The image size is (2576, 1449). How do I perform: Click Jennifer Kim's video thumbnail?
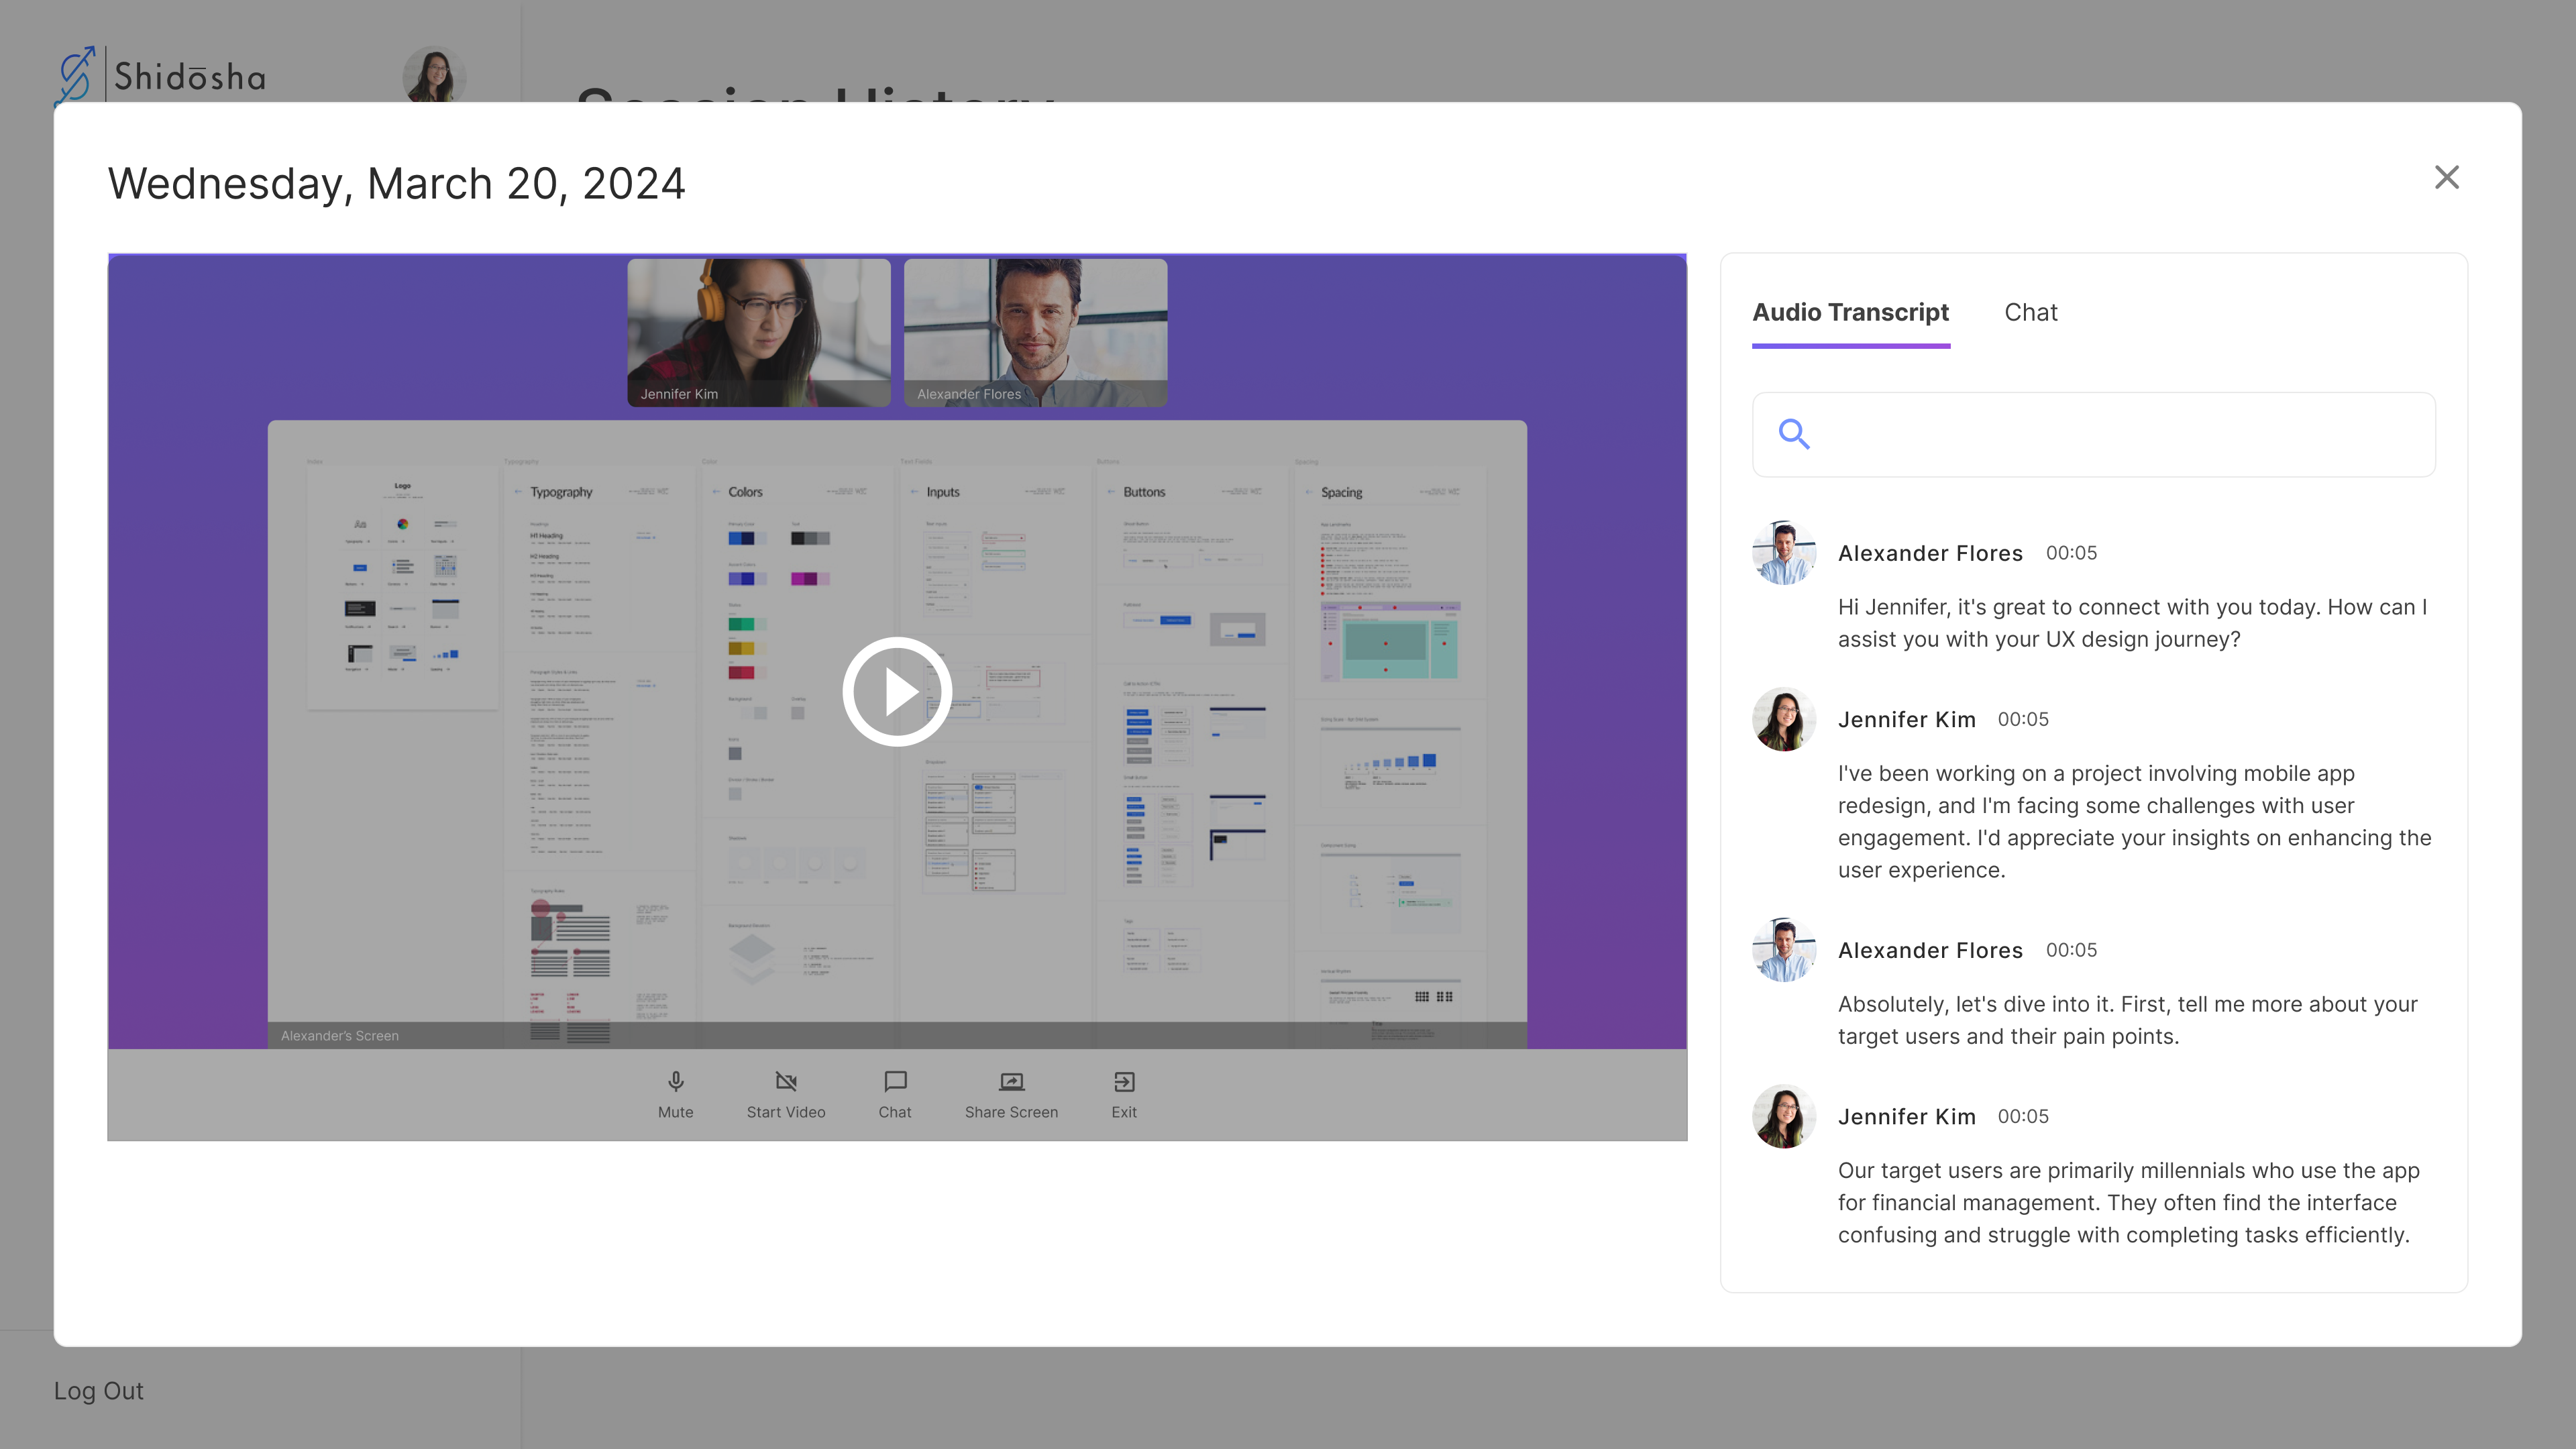click(x=758, y=332)
